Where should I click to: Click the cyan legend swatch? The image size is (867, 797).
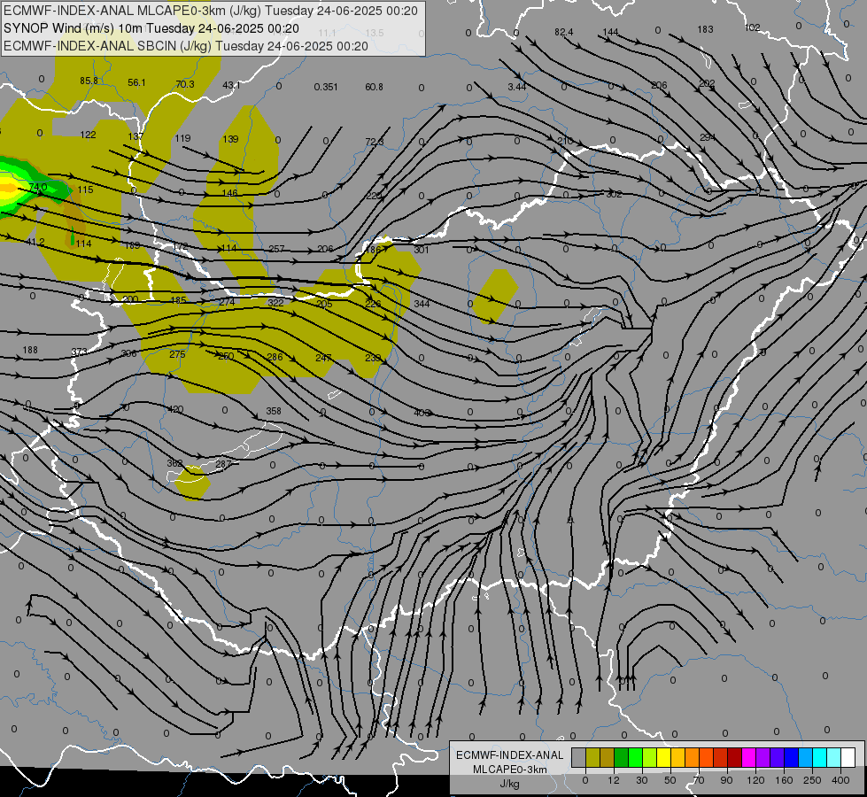click(820, 757)
